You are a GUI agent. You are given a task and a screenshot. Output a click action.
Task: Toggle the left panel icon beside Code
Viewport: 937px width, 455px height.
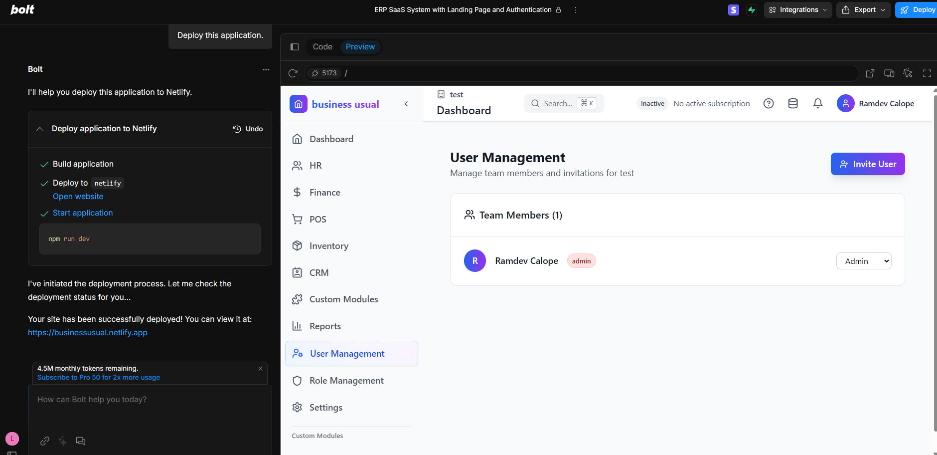295,47
